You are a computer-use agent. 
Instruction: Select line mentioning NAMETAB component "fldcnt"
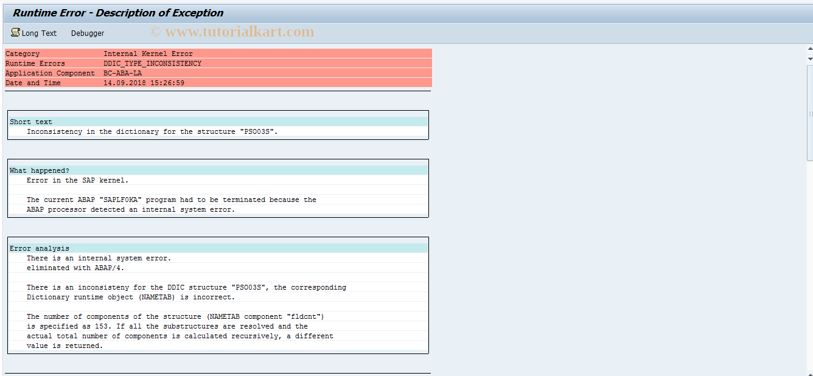point(176,316)
